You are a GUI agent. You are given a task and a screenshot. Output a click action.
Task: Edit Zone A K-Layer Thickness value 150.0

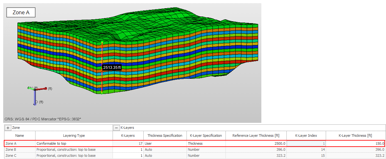(355, 143)
